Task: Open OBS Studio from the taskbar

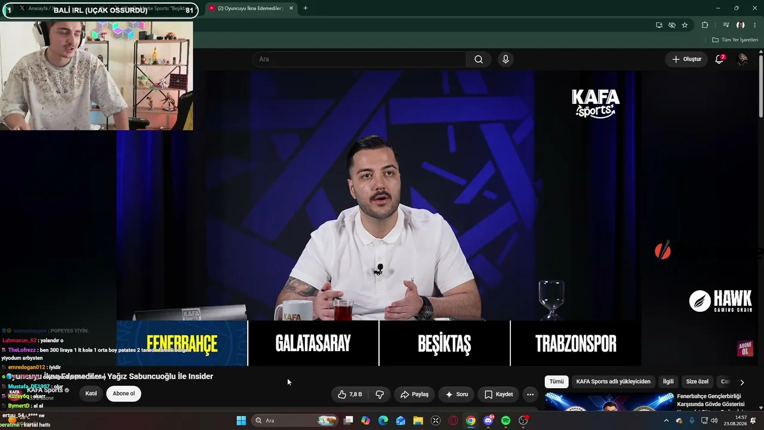Action: pos(523,420)
